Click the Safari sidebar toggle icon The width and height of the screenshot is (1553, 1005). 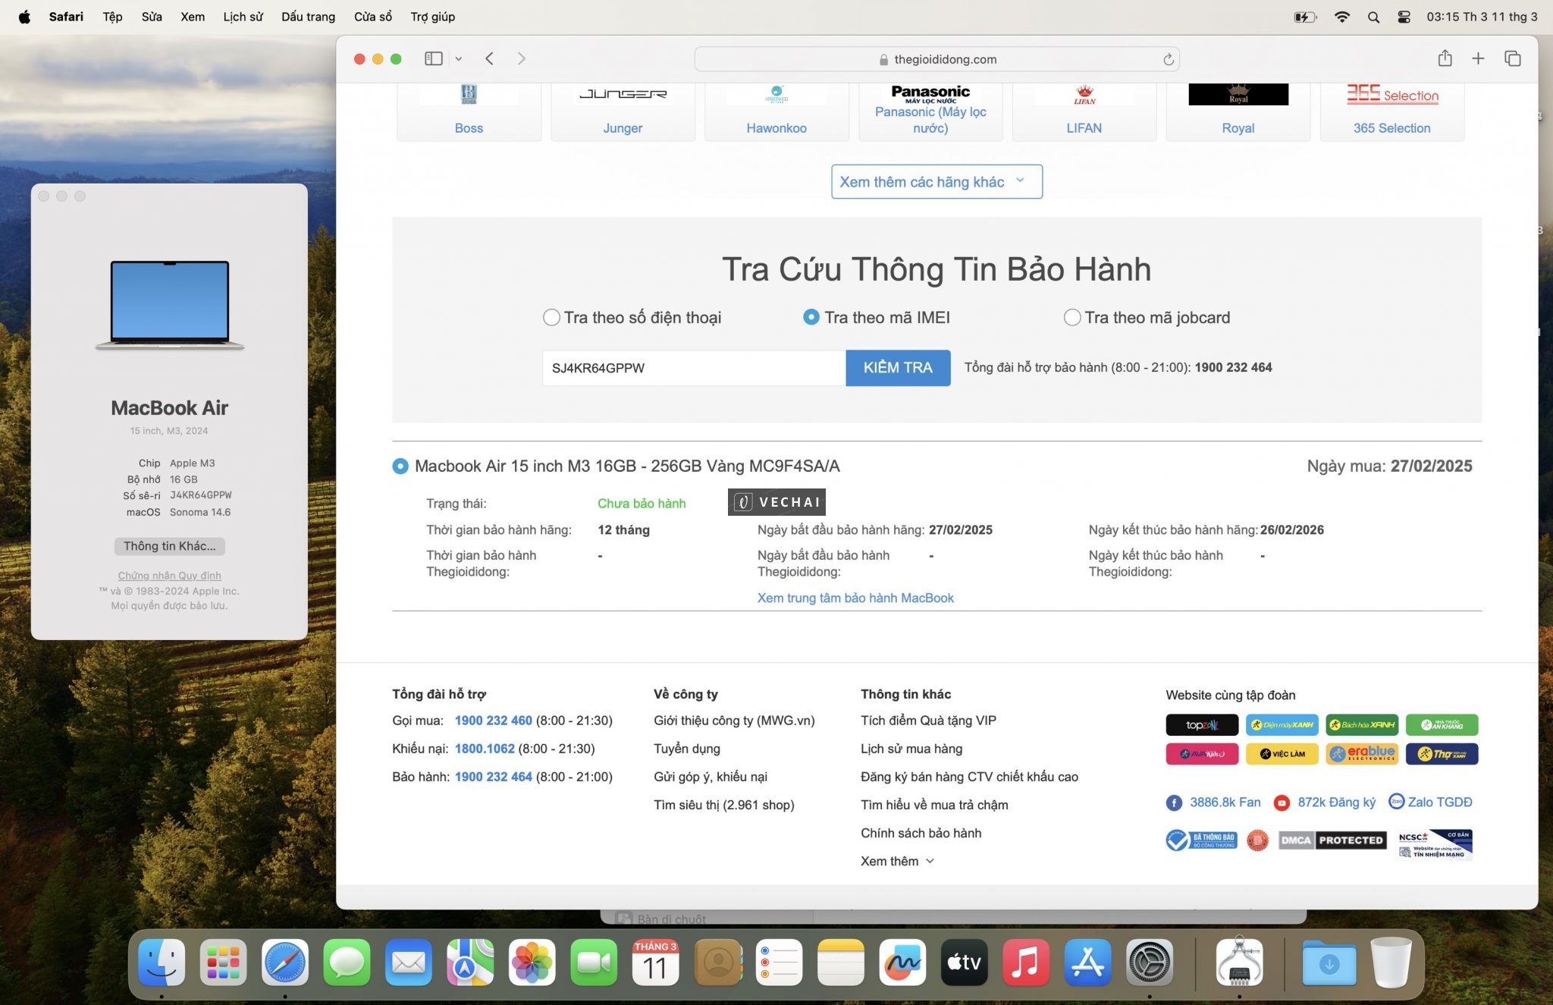433,58
